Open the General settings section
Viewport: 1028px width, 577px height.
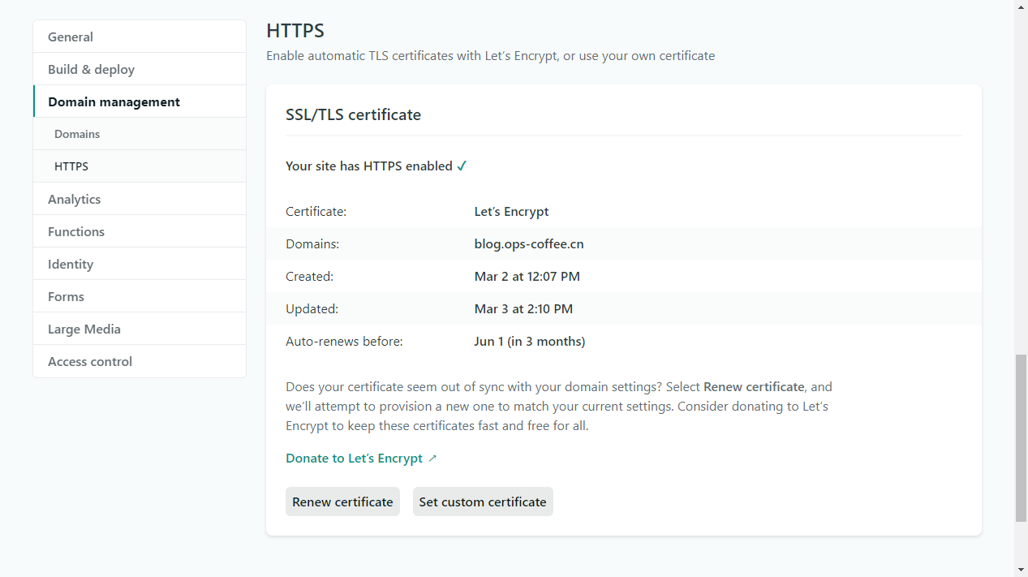pyautogui.click(x=71, y=37)
